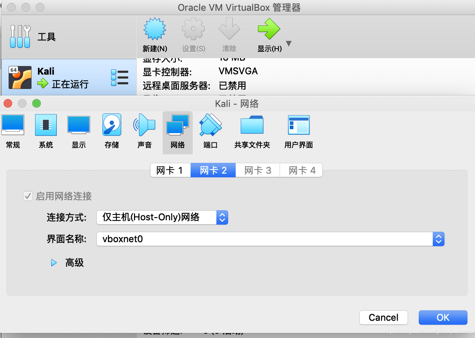This screenshot has height=338, width=475.
Task: Click the 显示(H) green arrow icon
Action: tap(269, 29)
